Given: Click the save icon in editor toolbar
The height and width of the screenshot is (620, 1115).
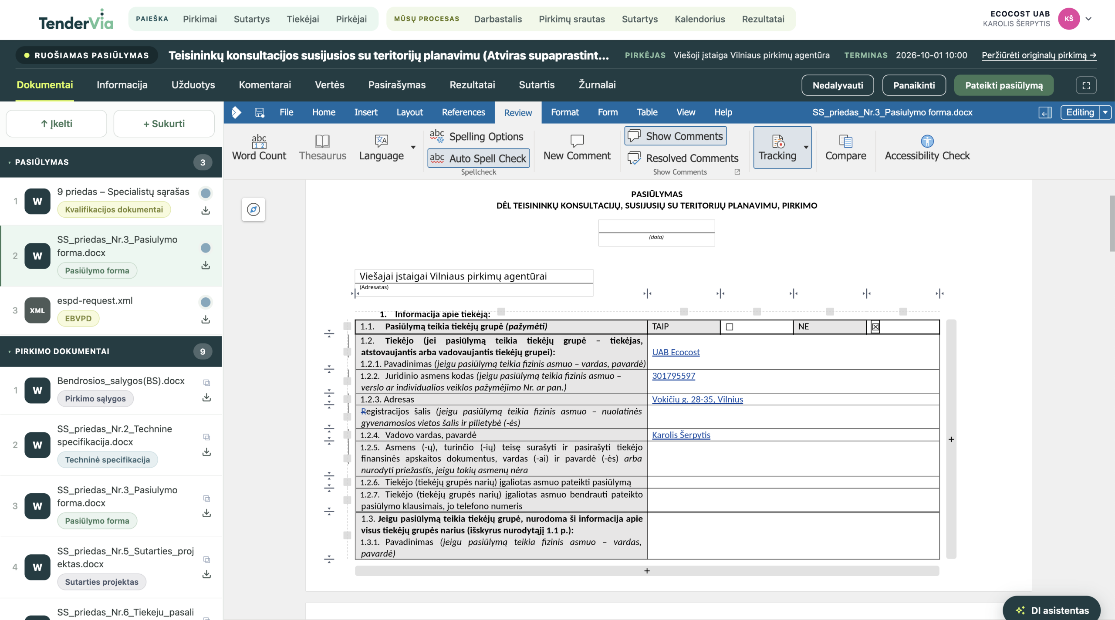Looking at the screenshot, I should point(260,112).
